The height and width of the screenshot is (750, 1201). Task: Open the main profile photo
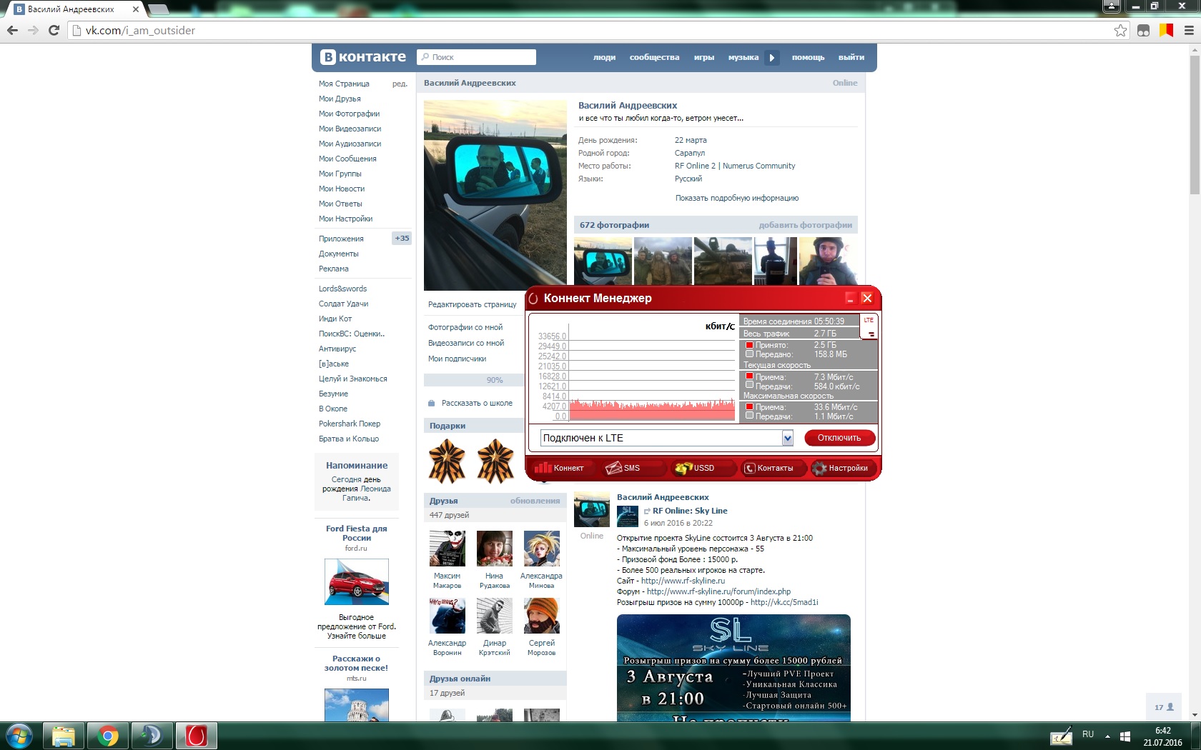coord(495,195)
